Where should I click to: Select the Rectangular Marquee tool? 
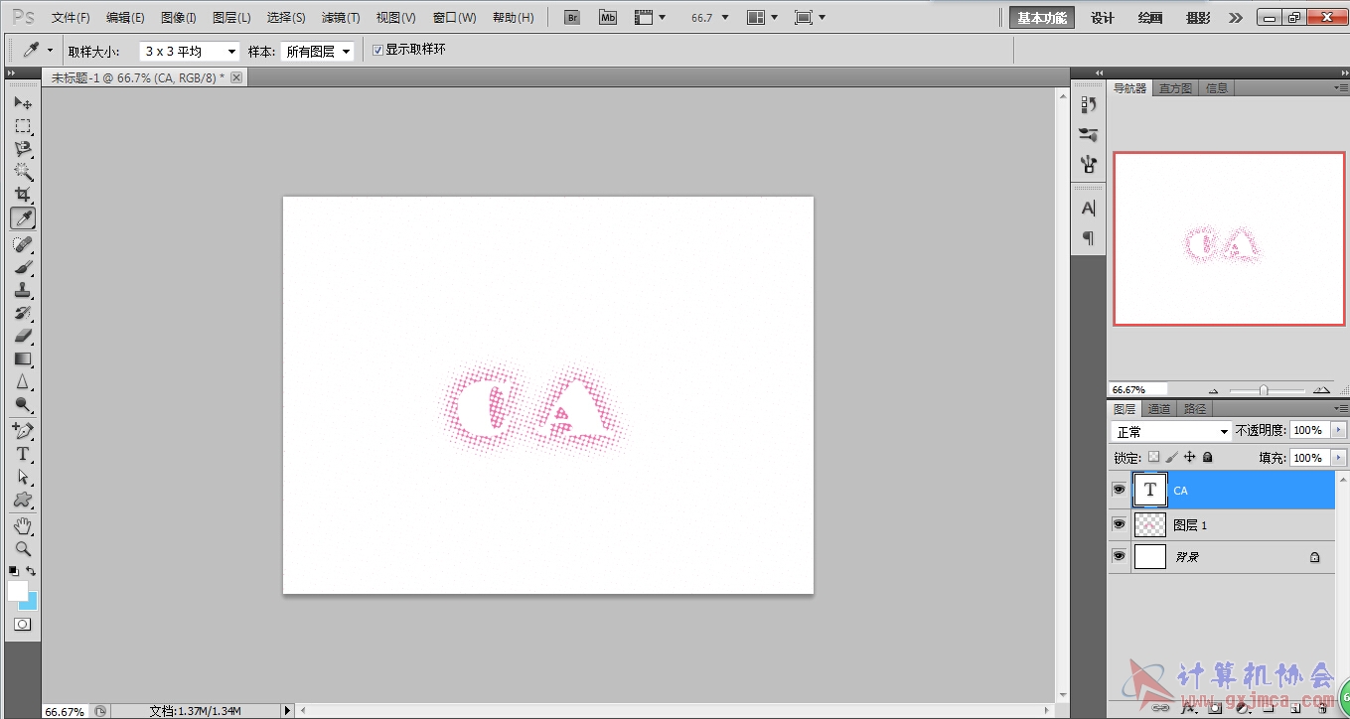click(23, 126)
